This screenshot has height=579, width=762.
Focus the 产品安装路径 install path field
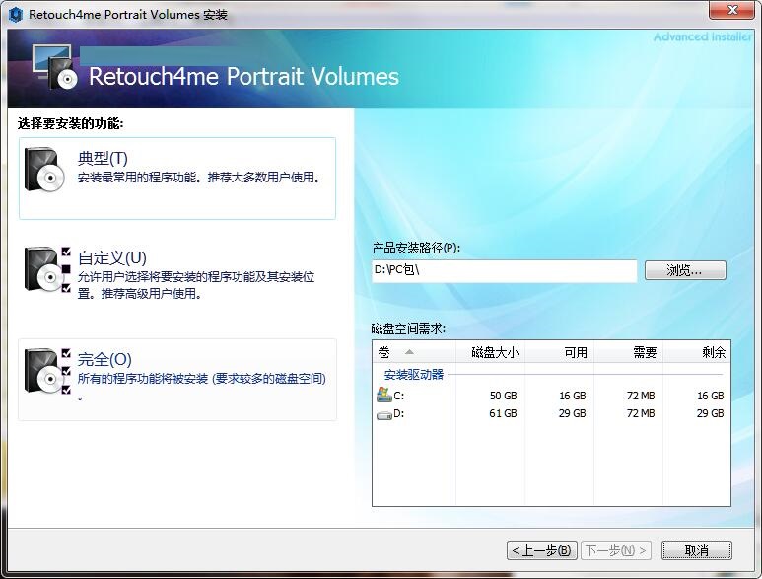coord(504,271)
